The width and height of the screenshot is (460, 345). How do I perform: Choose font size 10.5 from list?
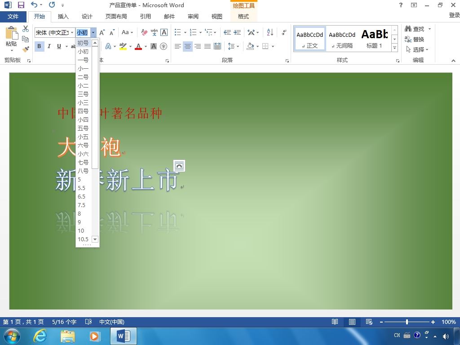click(x=83, y=239)
